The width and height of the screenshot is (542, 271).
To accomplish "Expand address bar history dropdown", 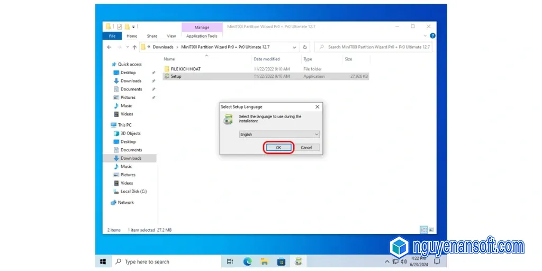I will 294,47.
